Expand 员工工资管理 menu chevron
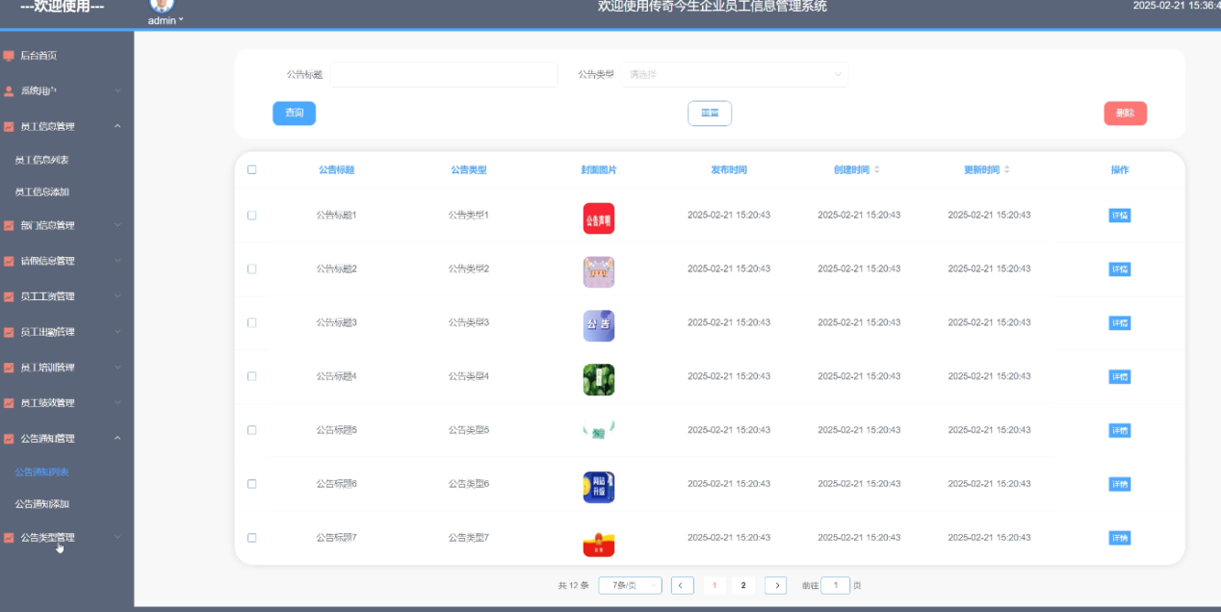The height and width of the screenshot is (612, 1221). pos(117,297)
